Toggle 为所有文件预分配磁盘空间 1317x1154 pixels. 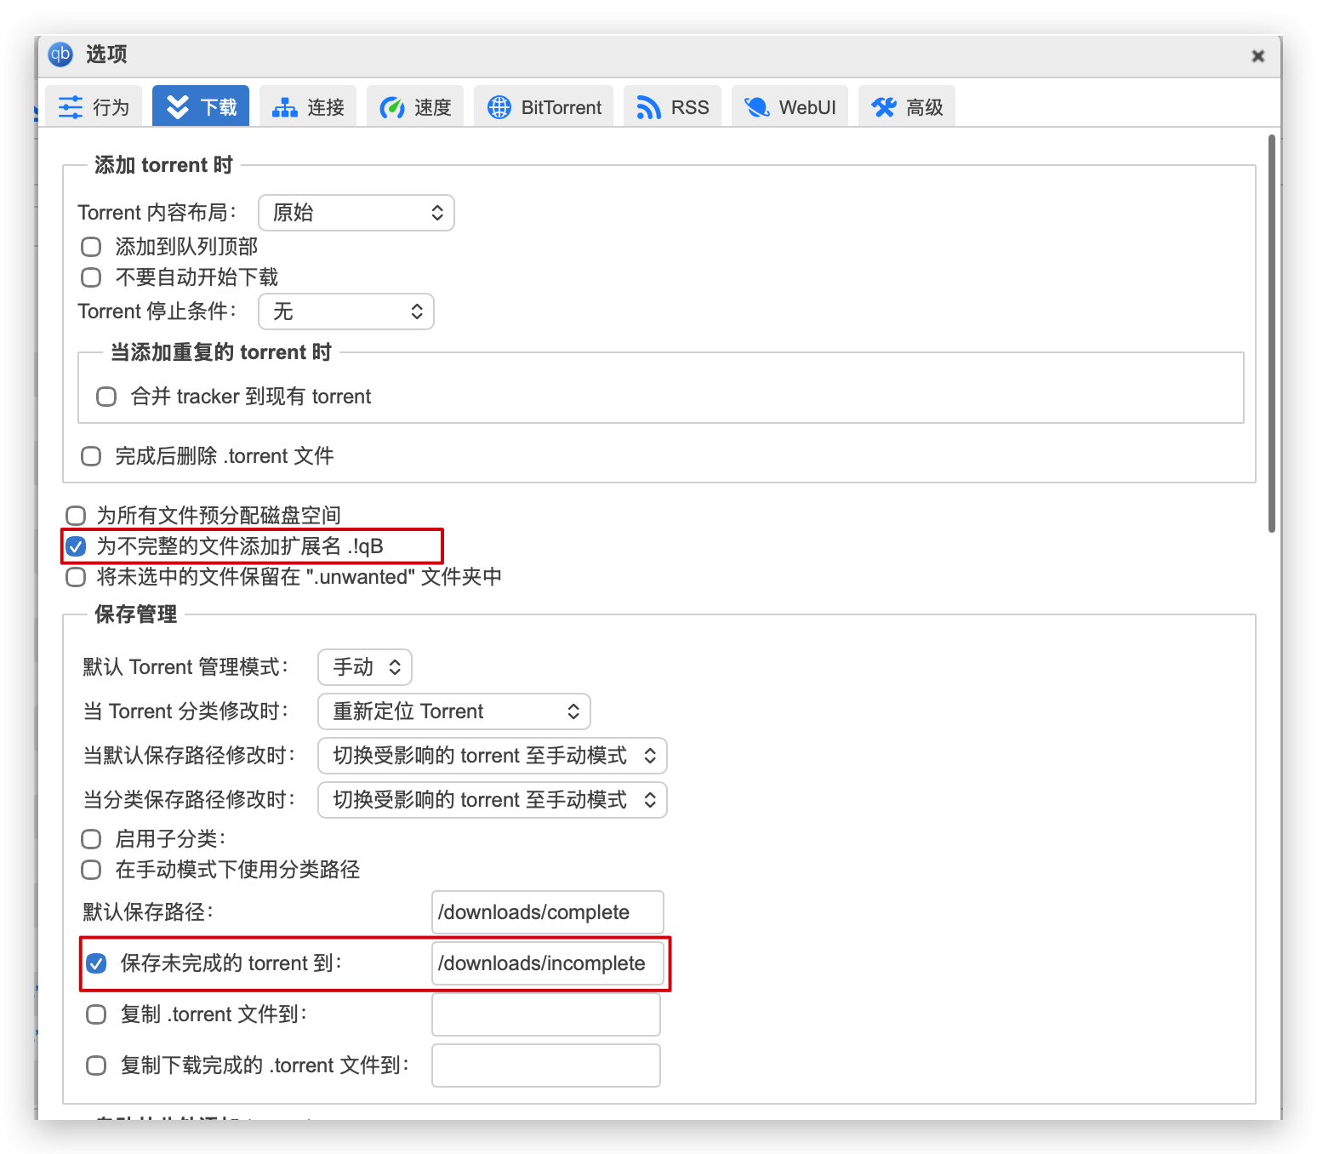click(x=75, y=515)
